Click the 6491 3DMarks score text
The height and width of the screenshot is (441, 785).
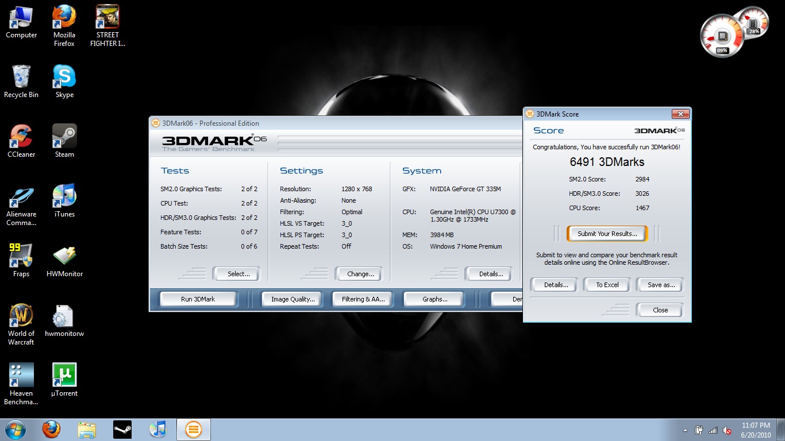(607, 162)
